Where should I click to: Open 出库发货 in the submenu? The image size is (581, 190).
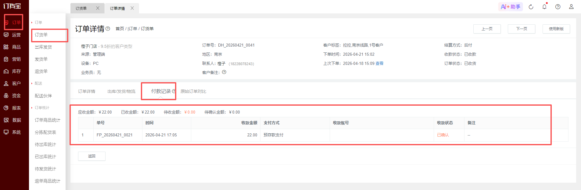[43, 47]
